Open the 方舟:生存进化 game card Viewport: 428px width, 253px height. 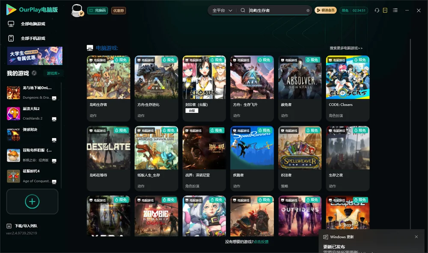(x=156, y=88)
